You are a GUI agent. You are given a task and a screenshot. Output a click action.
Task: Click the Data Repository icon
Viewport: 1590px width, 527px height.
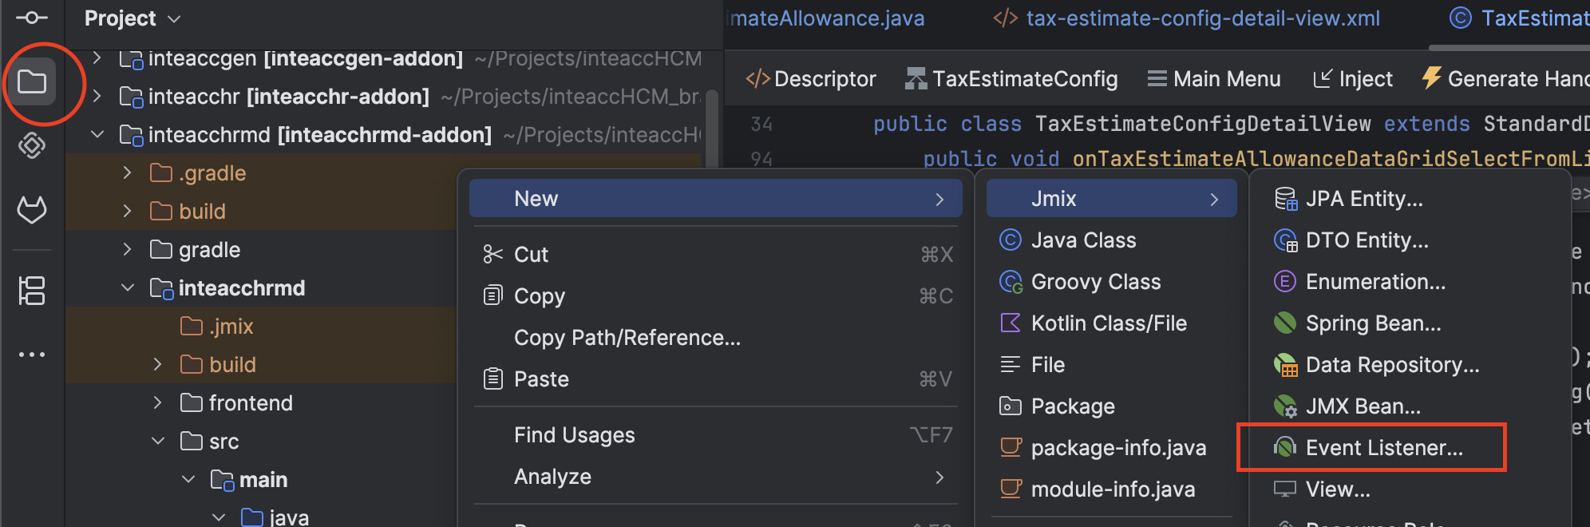point(1286,365)
